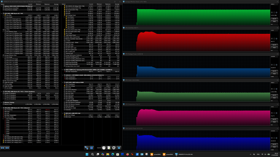Start logging with the add-page icon
Image resolution: width=280 pixels, height=157 pixels.
[109, 148]
